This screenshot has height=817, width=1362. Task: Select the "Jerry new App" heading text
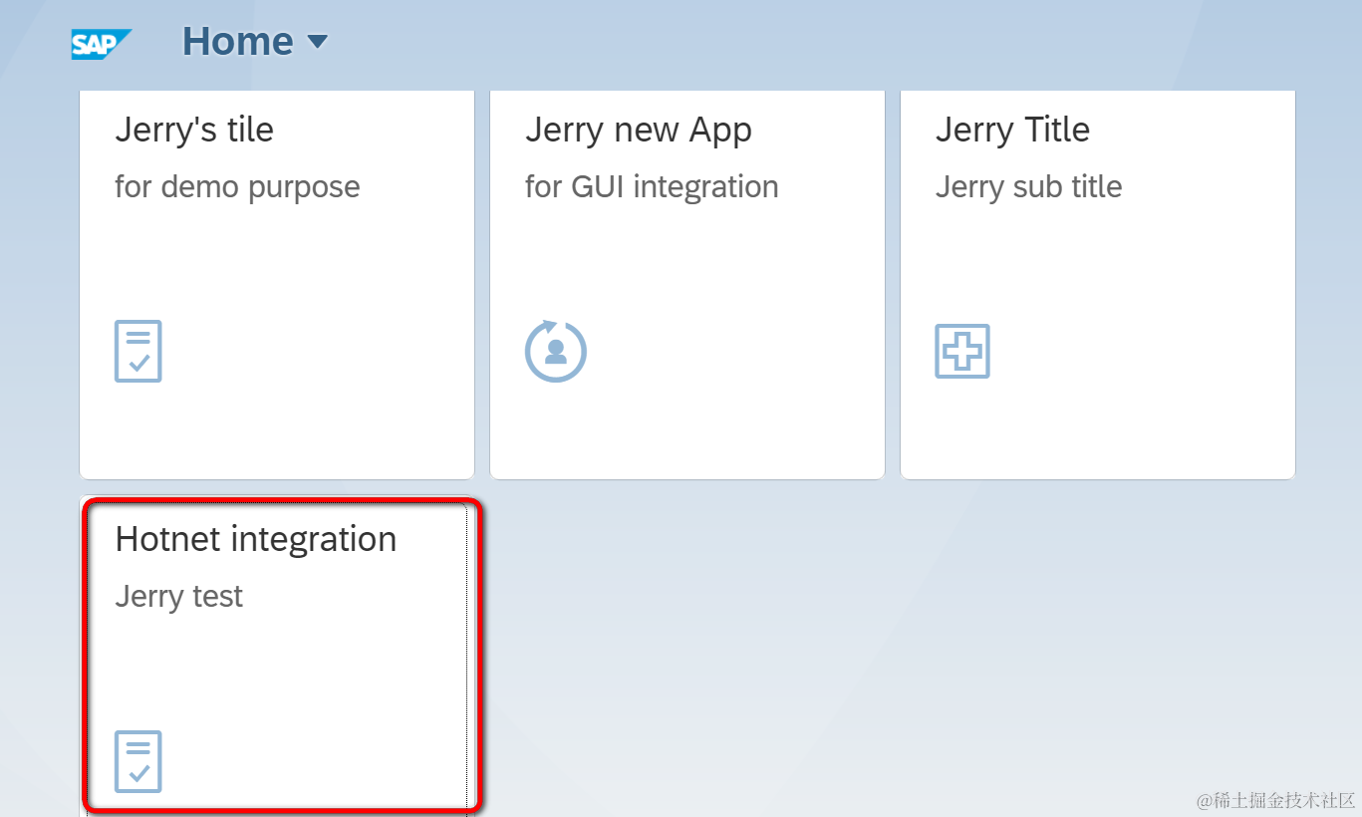tap(638, 130)
